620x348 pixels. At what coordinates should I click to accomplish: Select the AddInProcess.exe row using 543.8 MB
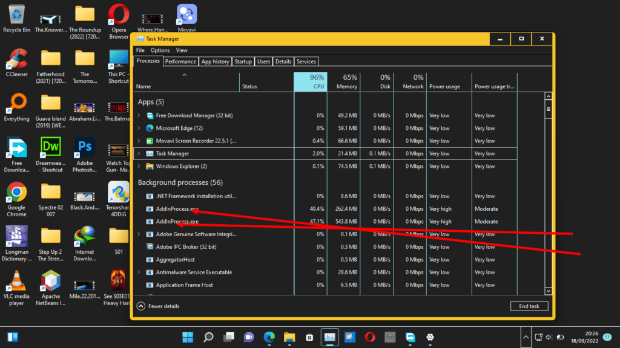[325, 221]
